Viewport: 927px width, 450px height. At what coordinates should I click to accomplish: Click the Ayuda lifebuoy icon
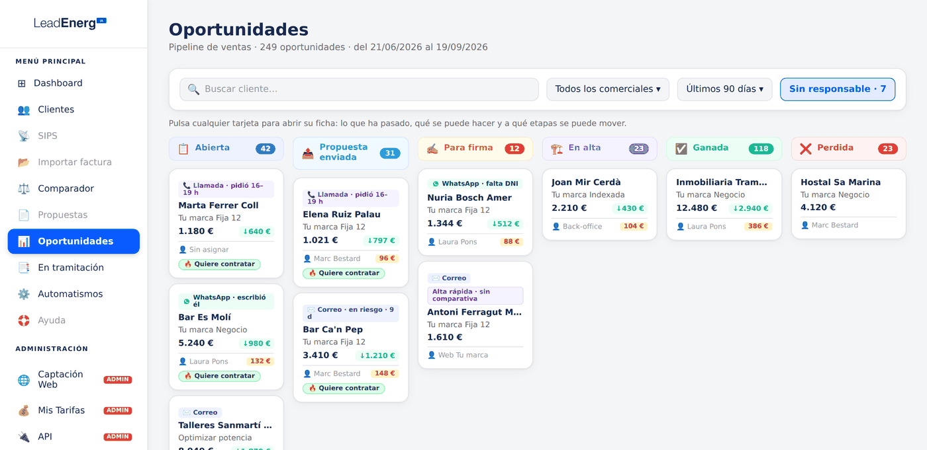click(x=24, y=320)
